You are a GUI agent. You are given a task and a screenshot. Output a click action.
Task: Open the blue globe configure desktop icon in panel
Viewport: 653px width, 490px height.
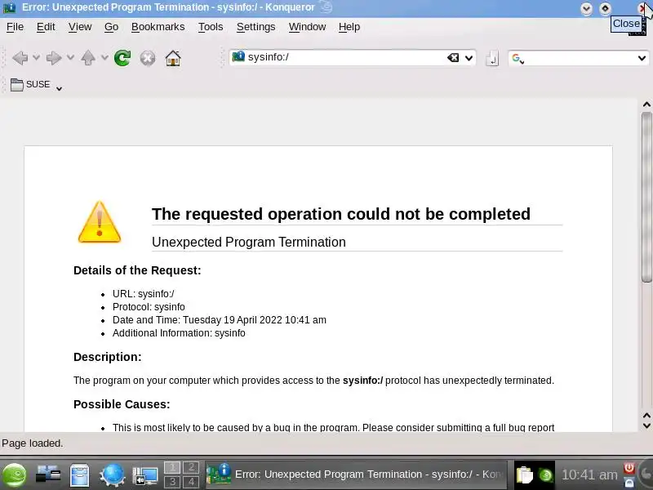[x=112, y=475]
